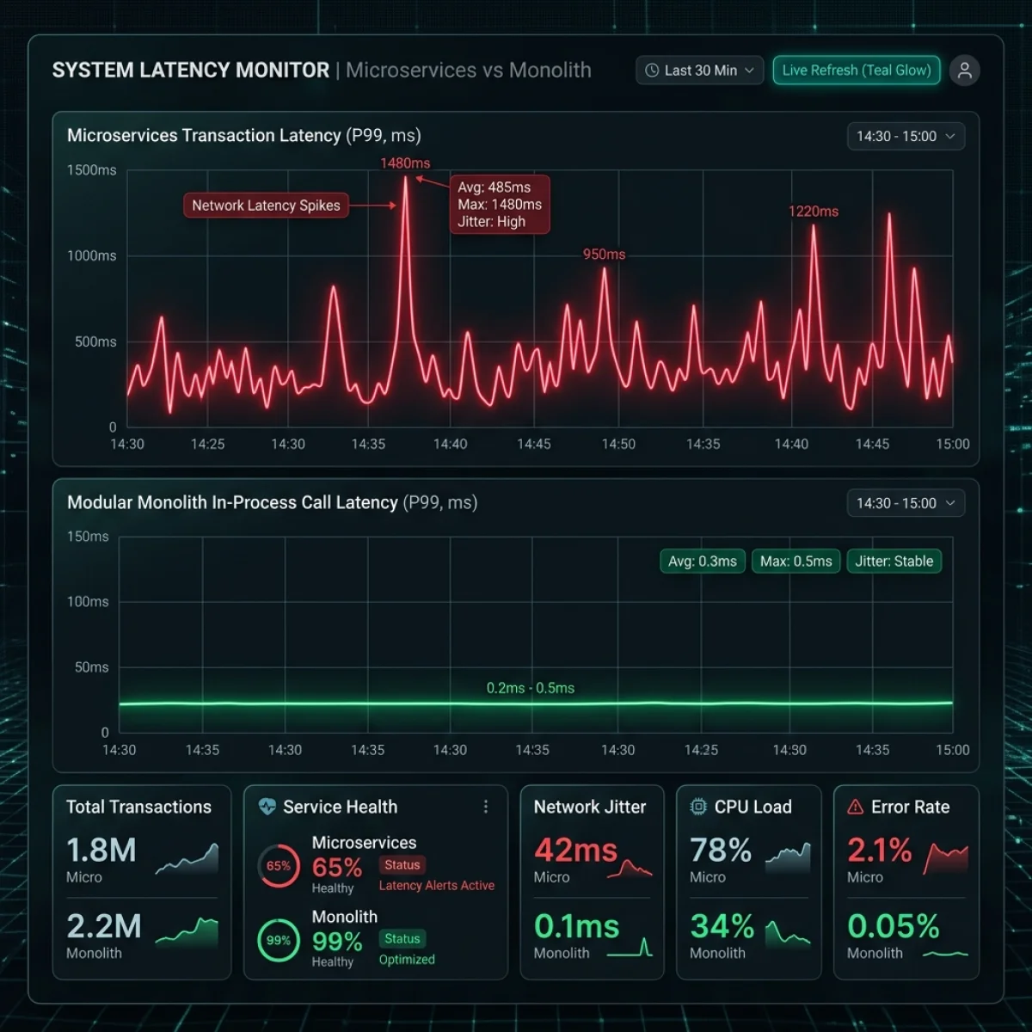Click the 34% Monolith CPU value
Screen dimensions: 1032x1032
point(722,926)
